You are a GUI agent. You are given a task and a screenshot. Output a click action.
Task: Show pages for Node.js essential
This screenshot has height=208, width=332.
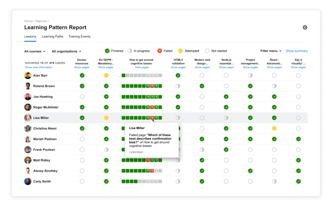pyautogui.click(x=226, y=67)
